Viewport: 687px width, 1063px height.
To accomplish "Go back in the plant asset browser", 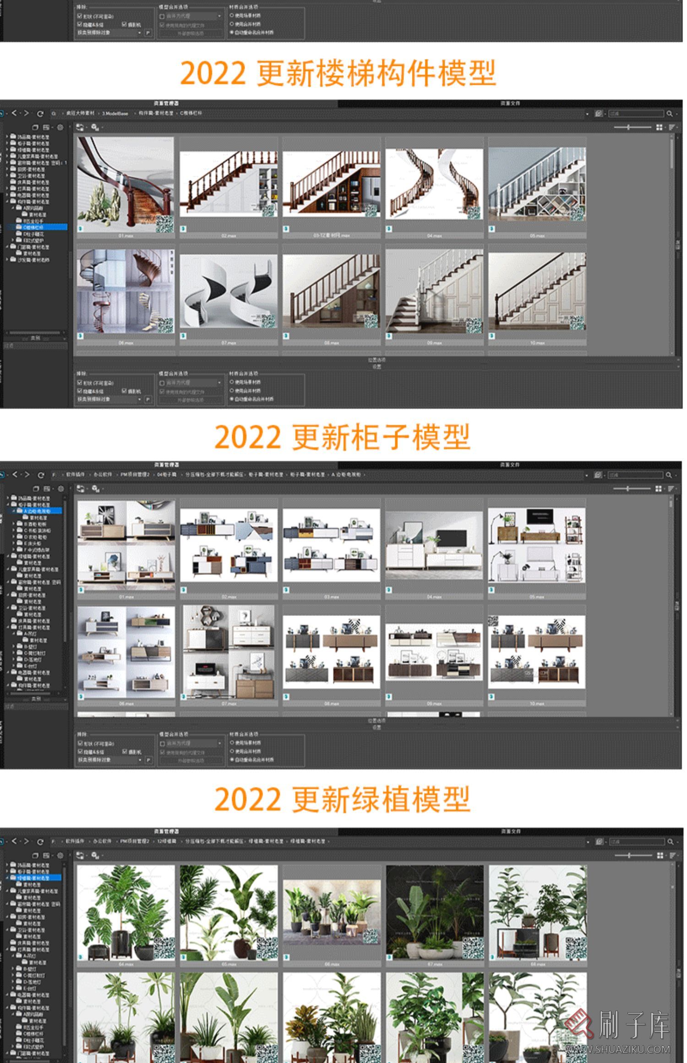I will [x=15, y=841].
